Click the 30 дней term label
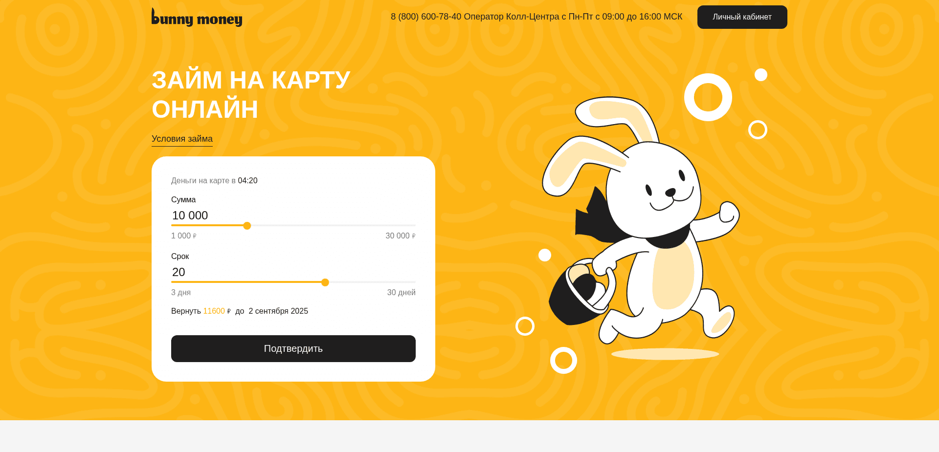 click(401, 292)
